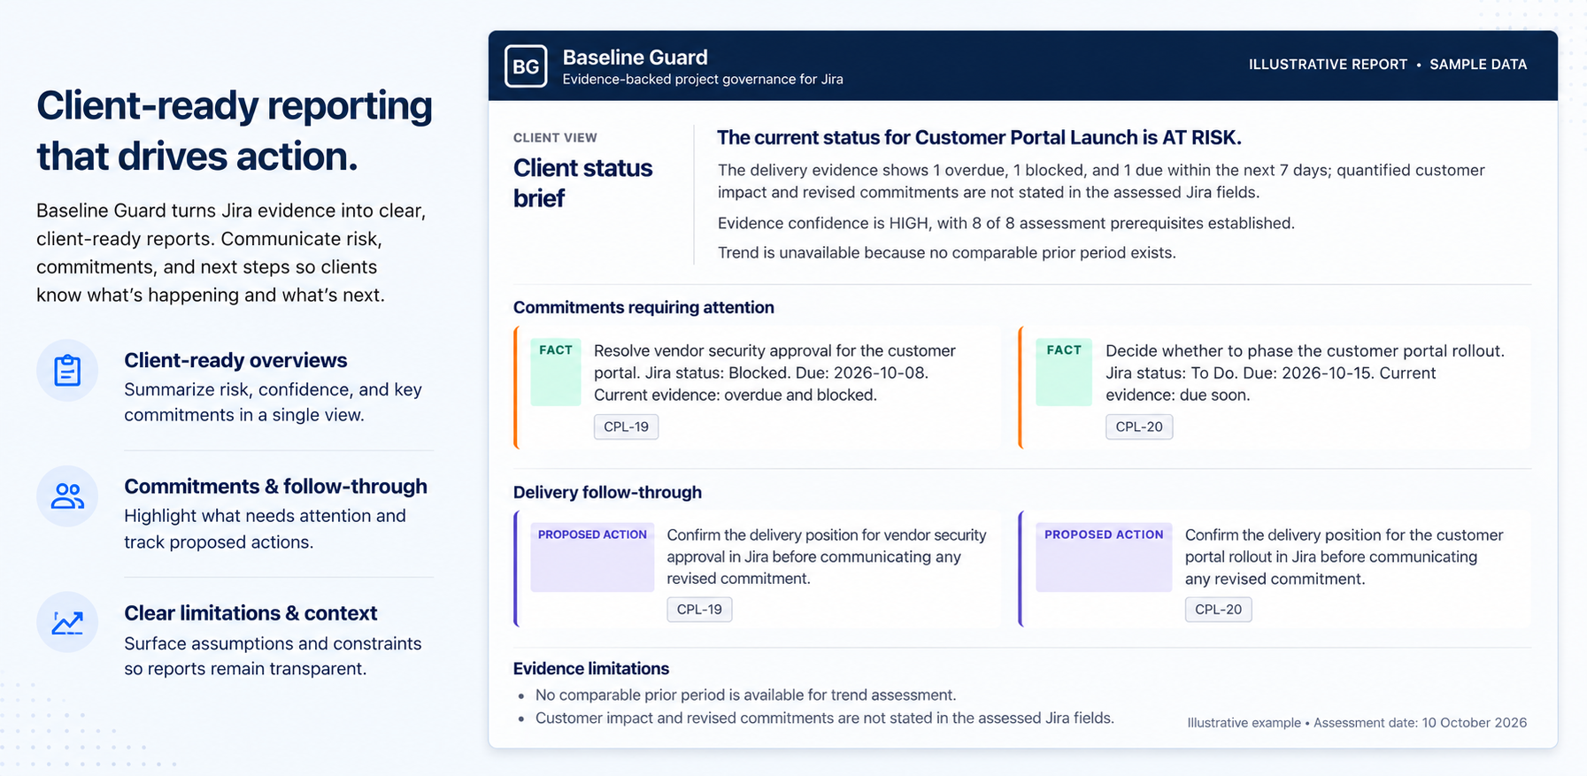Select the "Commitments & follow-through" feature heading
Image resolution: width=1587 pixels, height=776 pixels.
[275, 487]
